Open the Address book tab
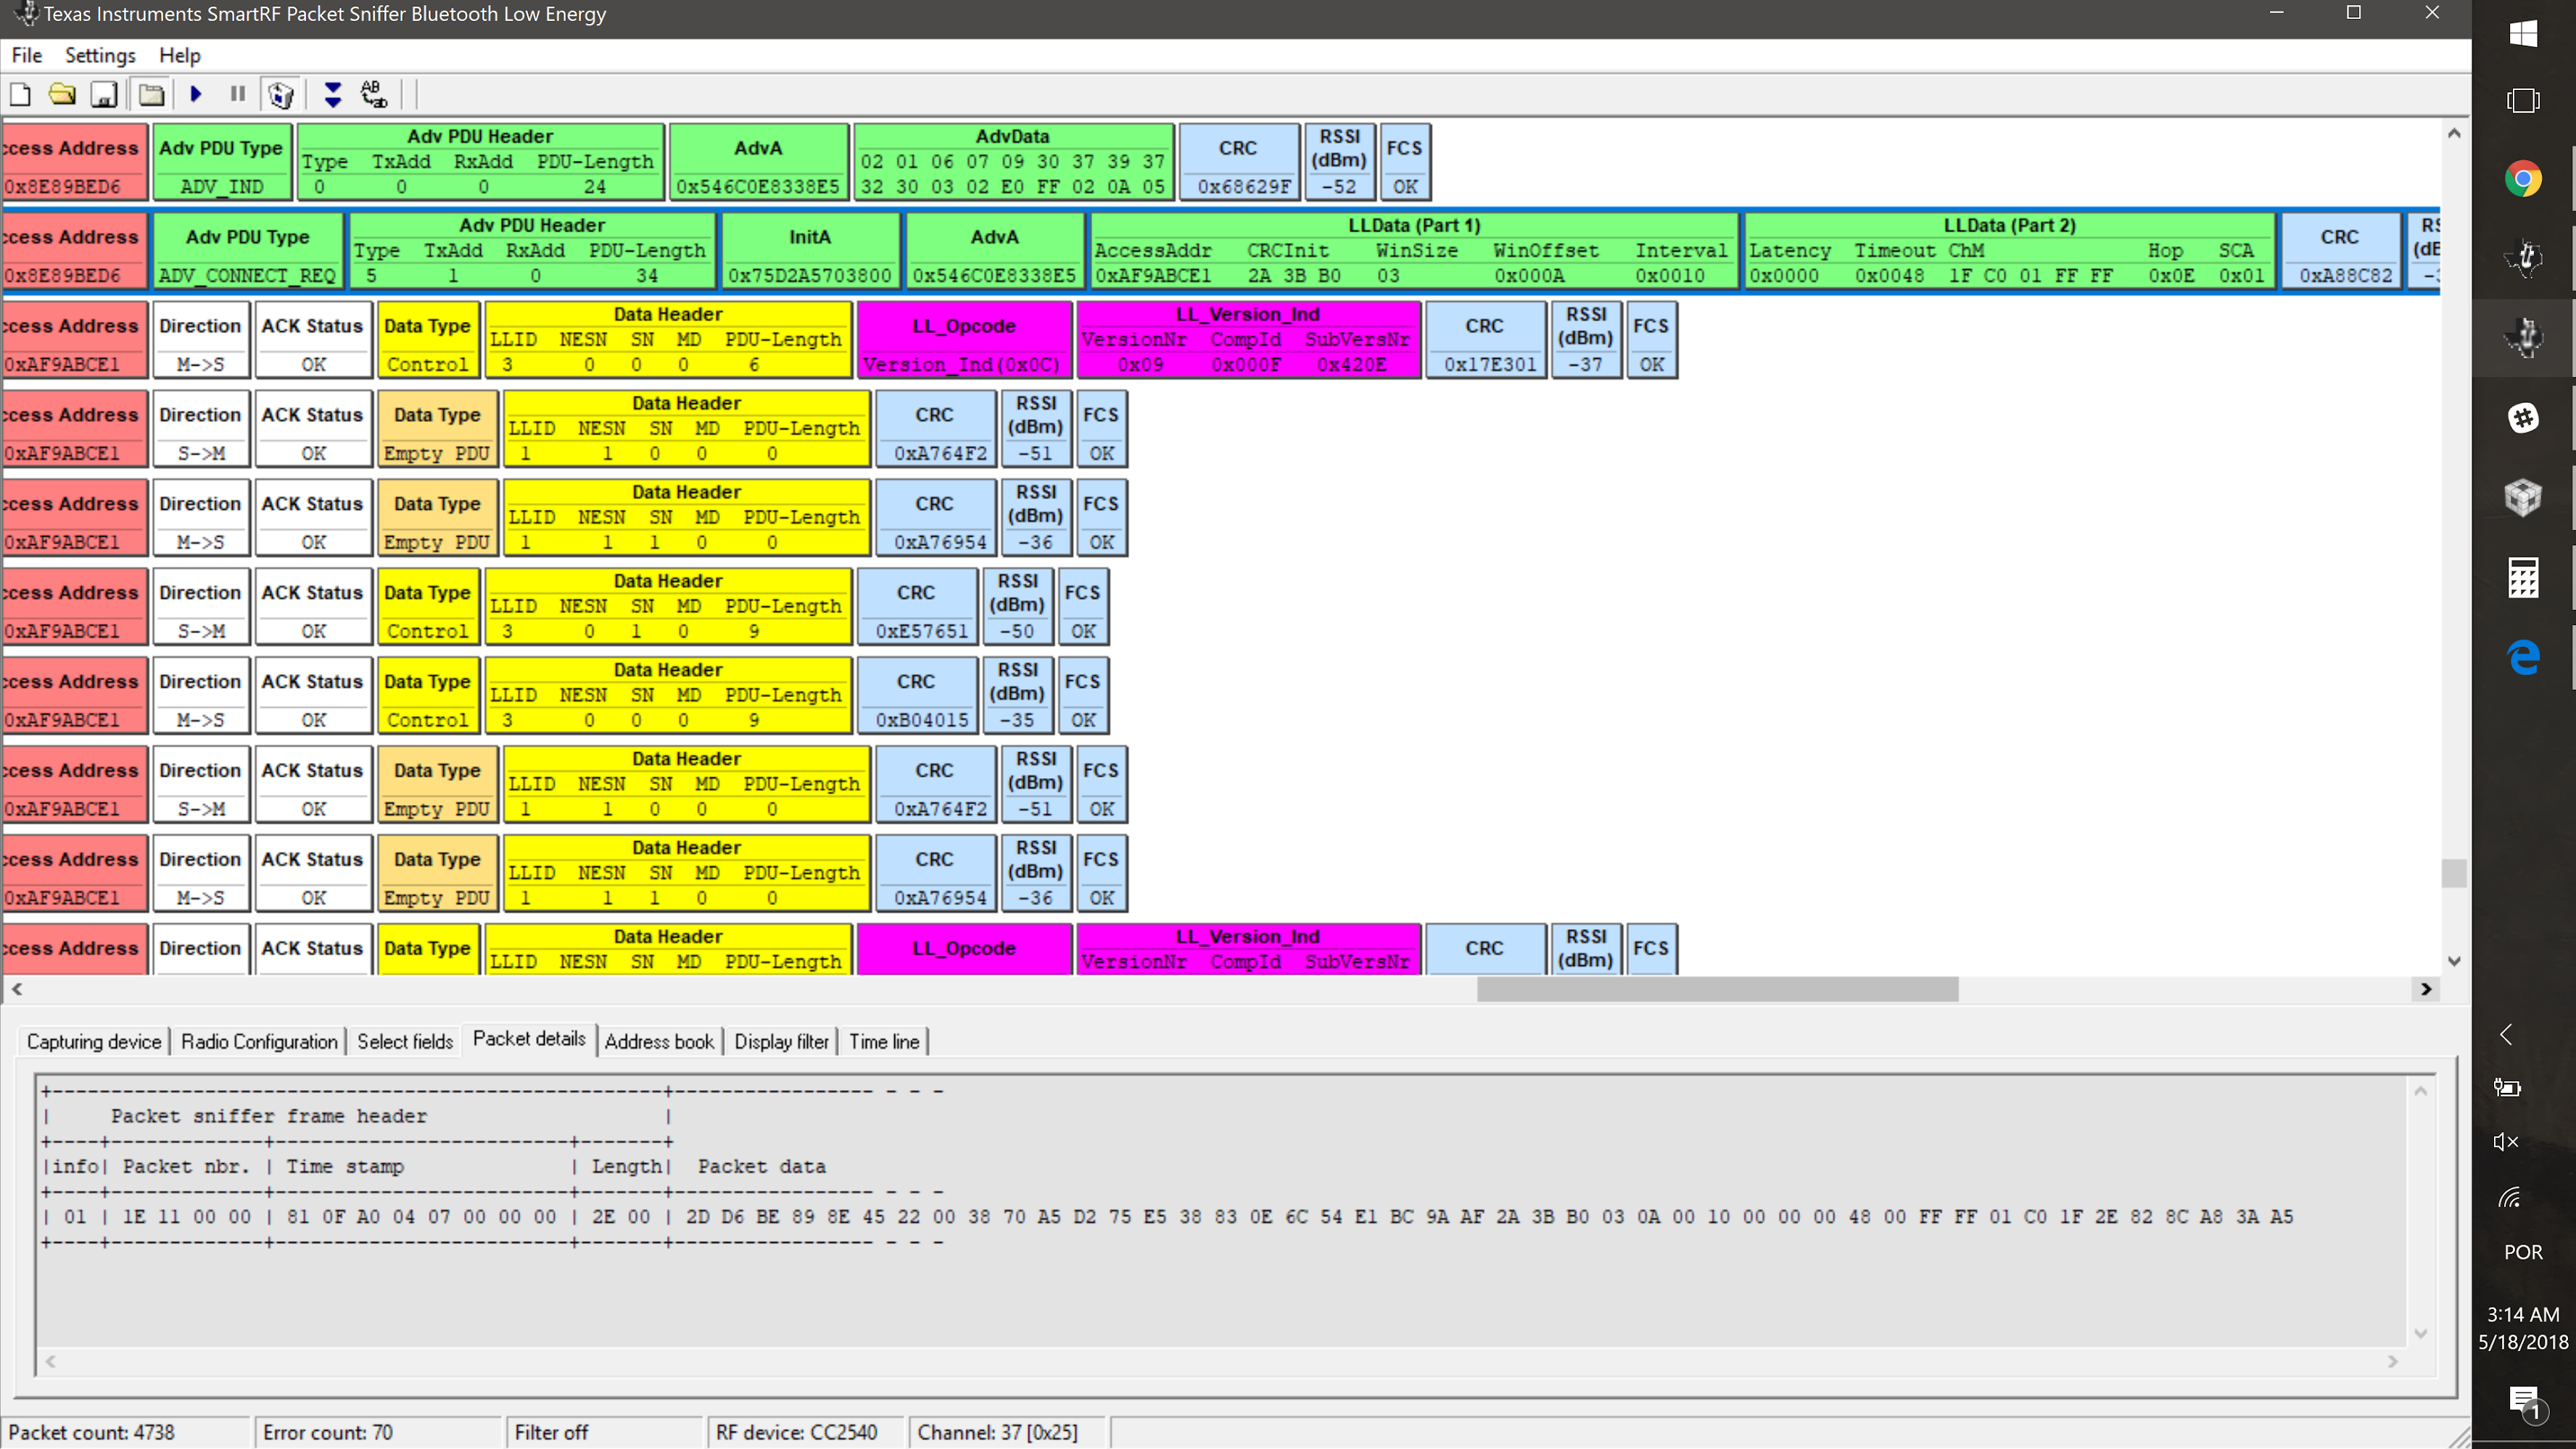Image resolution: width=2576 pixels, height=1449 pixels. [x=659, y=1041]
